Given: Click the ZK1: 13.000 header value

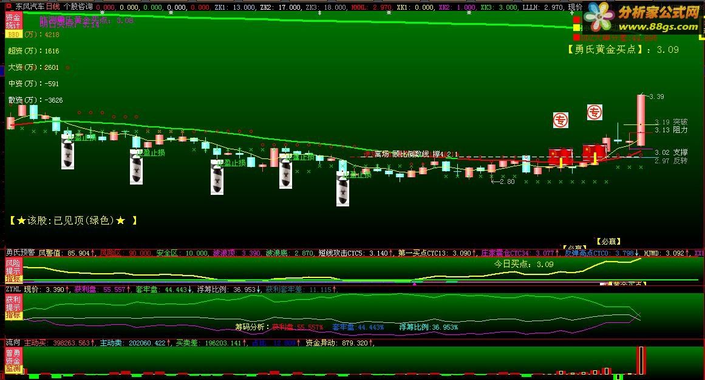Looking at the screenshot, I should [235, 7].
